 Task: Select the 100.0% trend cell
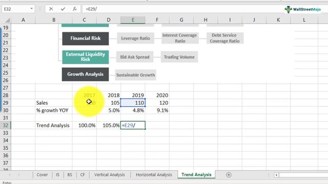84,125
